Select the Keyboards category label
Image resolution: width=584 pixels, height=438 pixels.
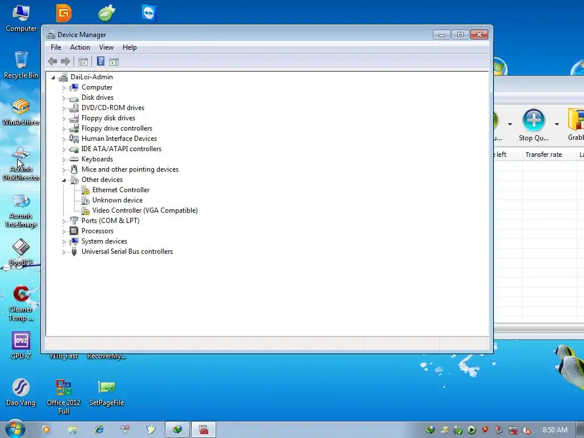(x=97, y=159)
